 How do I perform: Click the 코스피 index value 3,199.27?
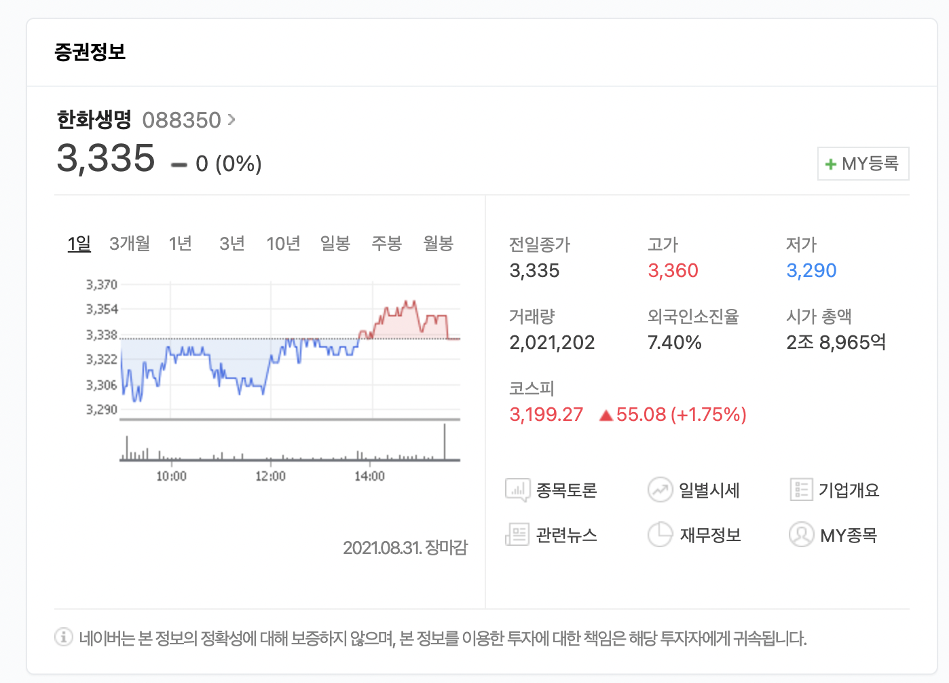[x=546, y=414]
